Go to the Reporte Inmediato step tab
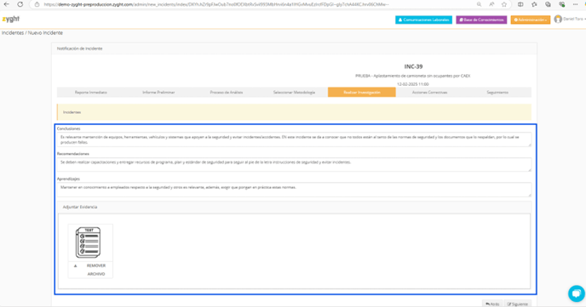Screen dimensions: 586x307 pyautogui.click(x=91, y=92)
